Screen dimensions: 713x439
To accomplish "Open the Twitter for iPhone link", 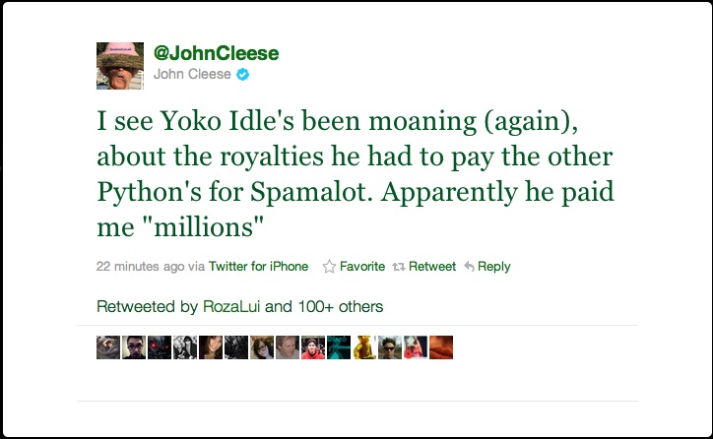I will 258,267.
